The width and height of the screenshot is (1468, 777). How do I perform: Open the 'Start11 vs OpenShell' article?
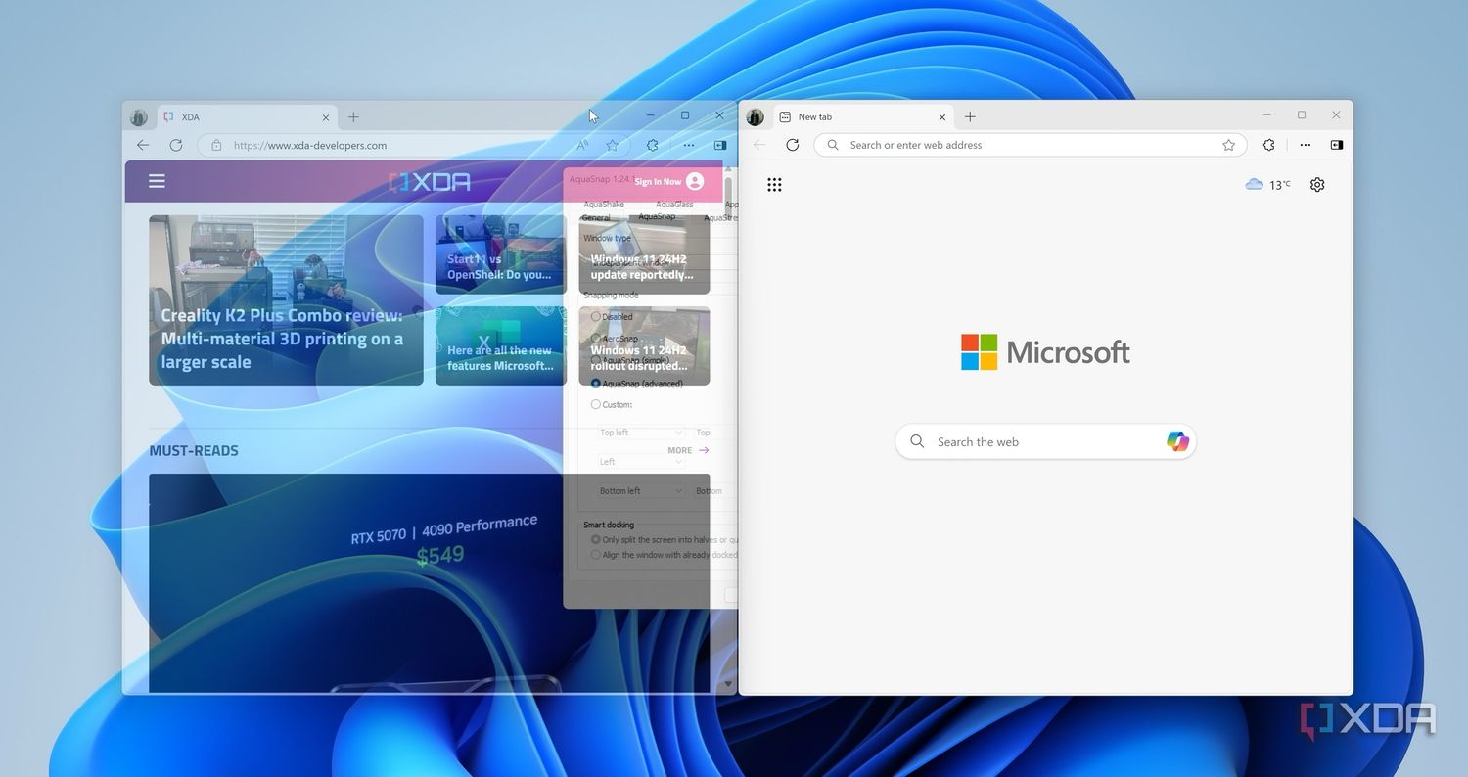click(x=501, y=254)
